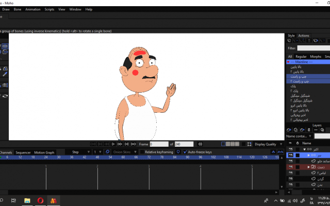Click frame 60 on the timeline ruler
The height and width of the screenshot is (206, 330).
[123, 157]
